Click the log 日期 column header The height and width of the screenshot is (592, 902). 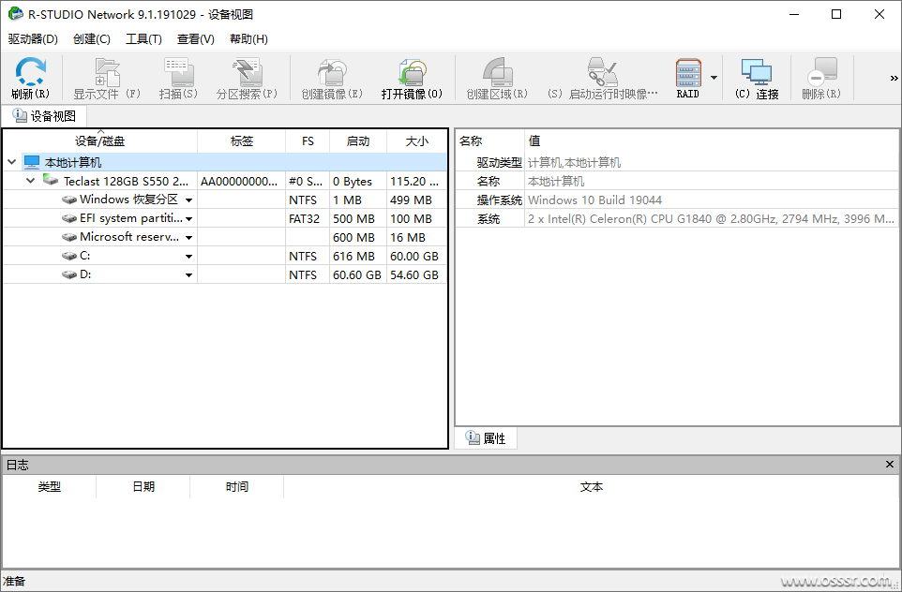(x=143, y=487)
